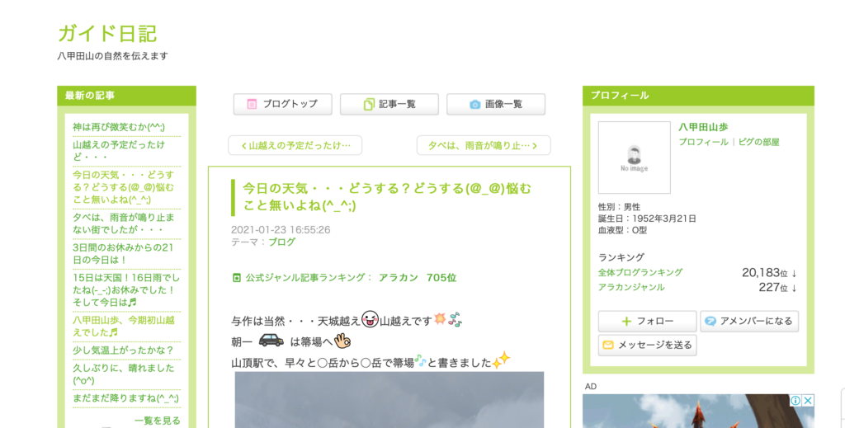The height and width of the screenshot is (428, 845).
Task: Open recent article 神は再び微笑むか(^^;)
Action: [x=119, y=127]
